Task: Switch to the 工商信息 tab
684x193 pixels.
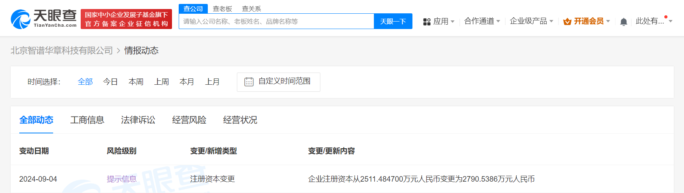Action: click(x=87, y=120)
